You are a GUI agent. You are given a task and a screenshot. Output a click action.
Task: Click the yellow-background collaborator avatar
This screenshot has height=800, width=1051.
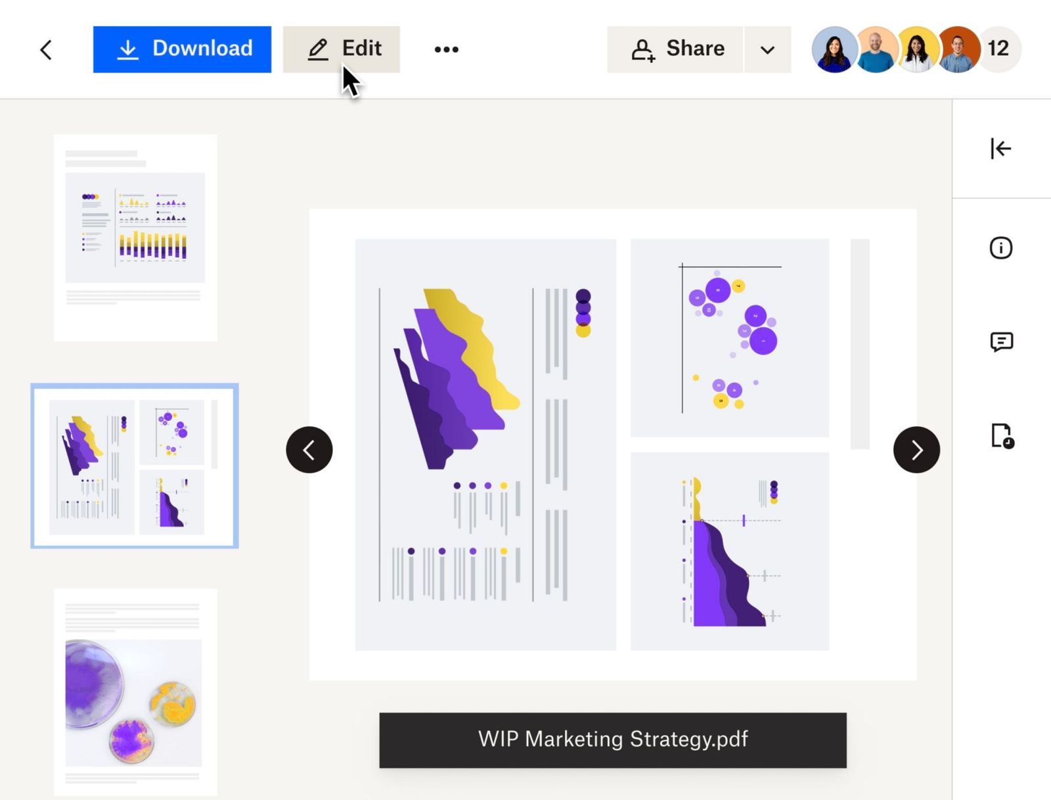click(917, 49)
